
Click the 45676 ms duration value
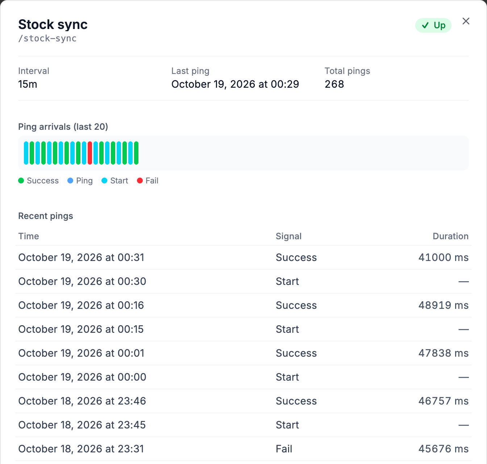pyautogui.click(x=444, y=449)
